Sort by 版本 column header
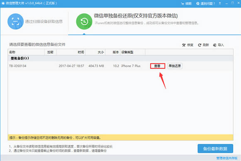Viewport: 241px width, 161px height. click(x=112, y=52)
